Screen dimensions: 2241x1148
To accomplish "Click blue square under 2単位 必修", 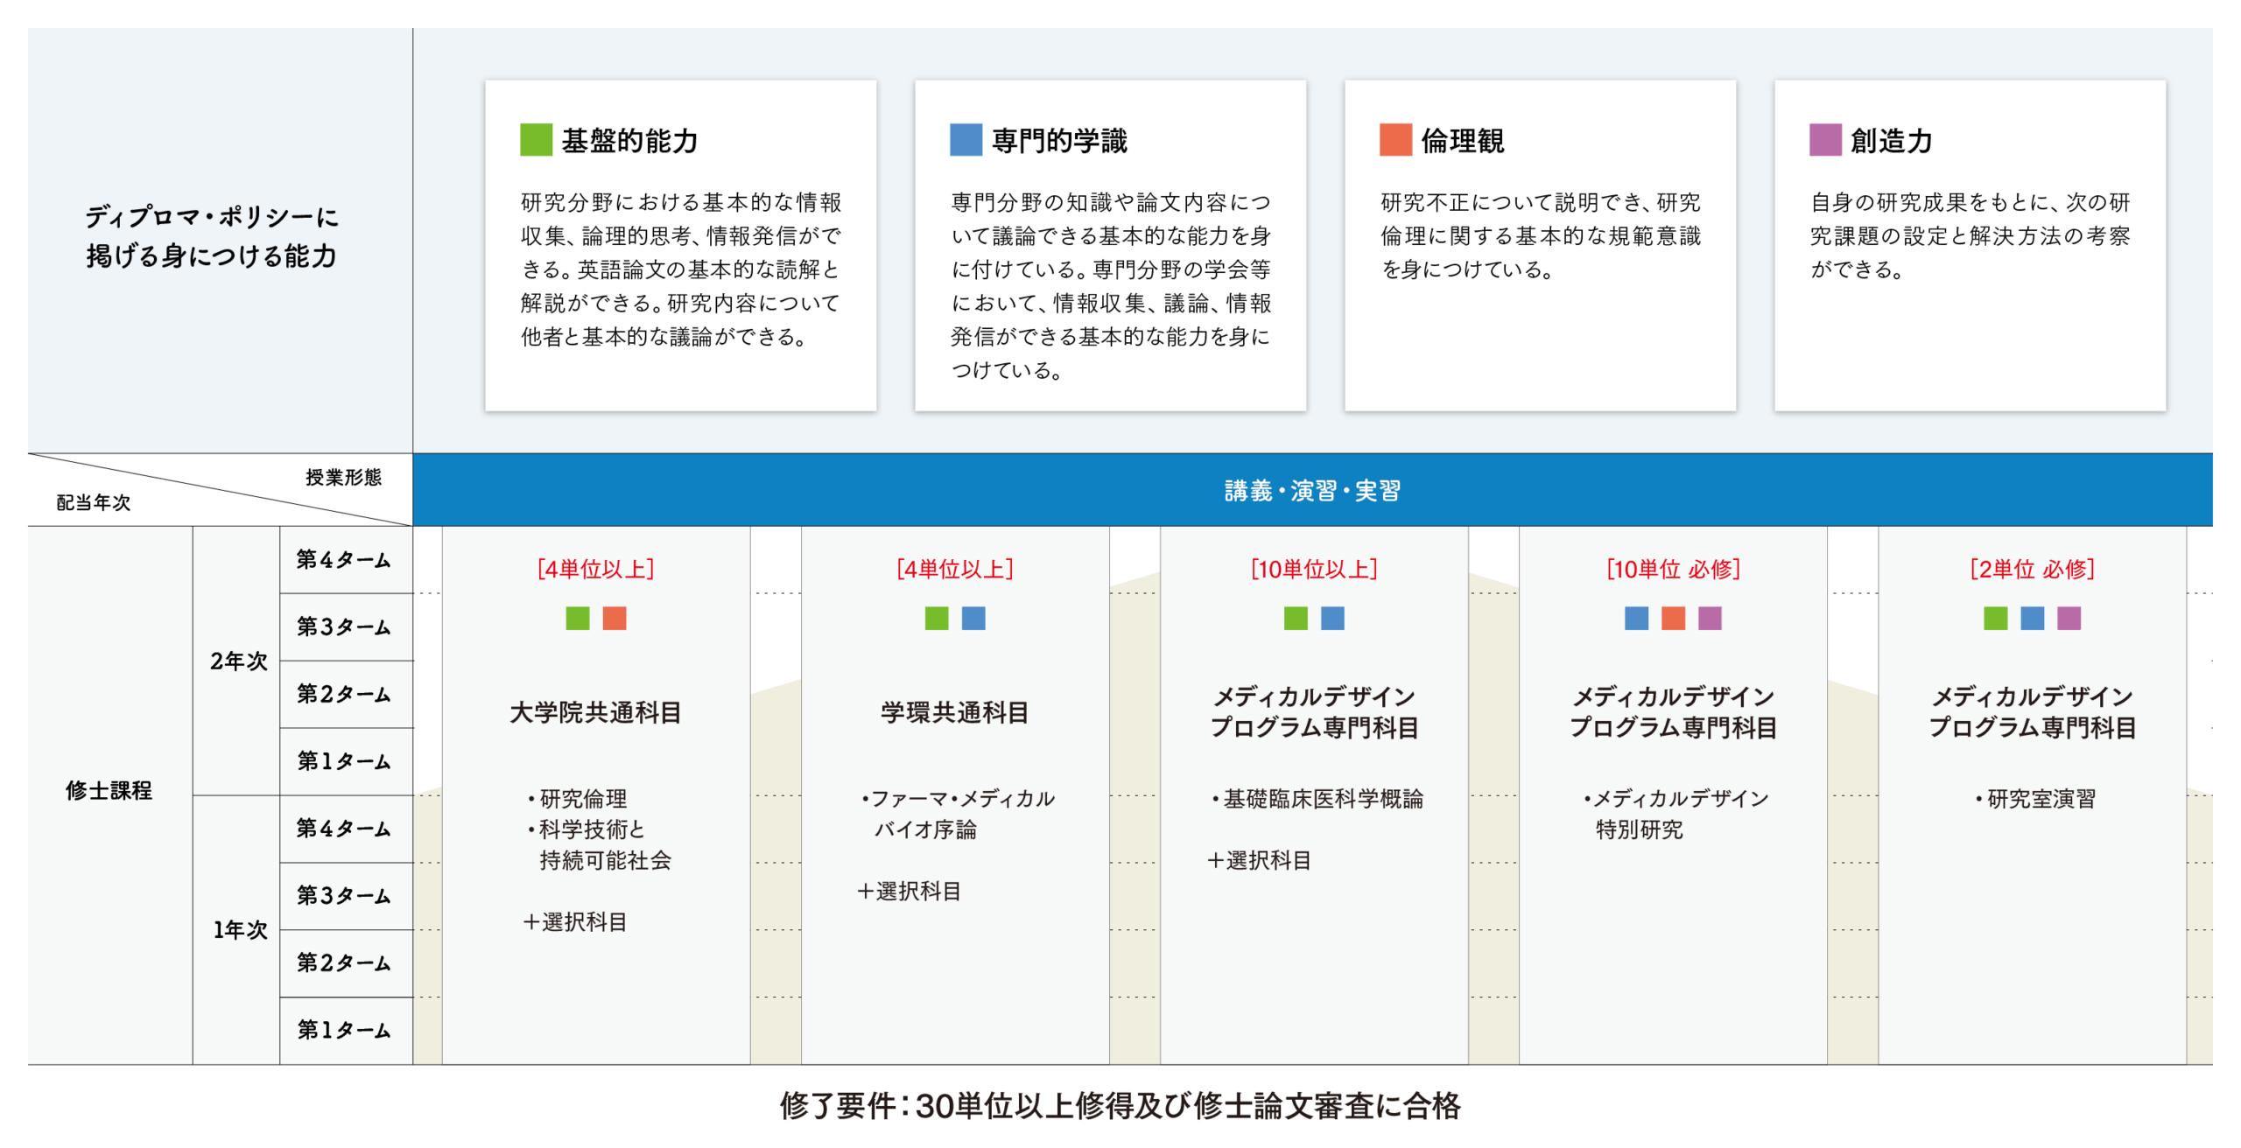I will click(2032, 619).
